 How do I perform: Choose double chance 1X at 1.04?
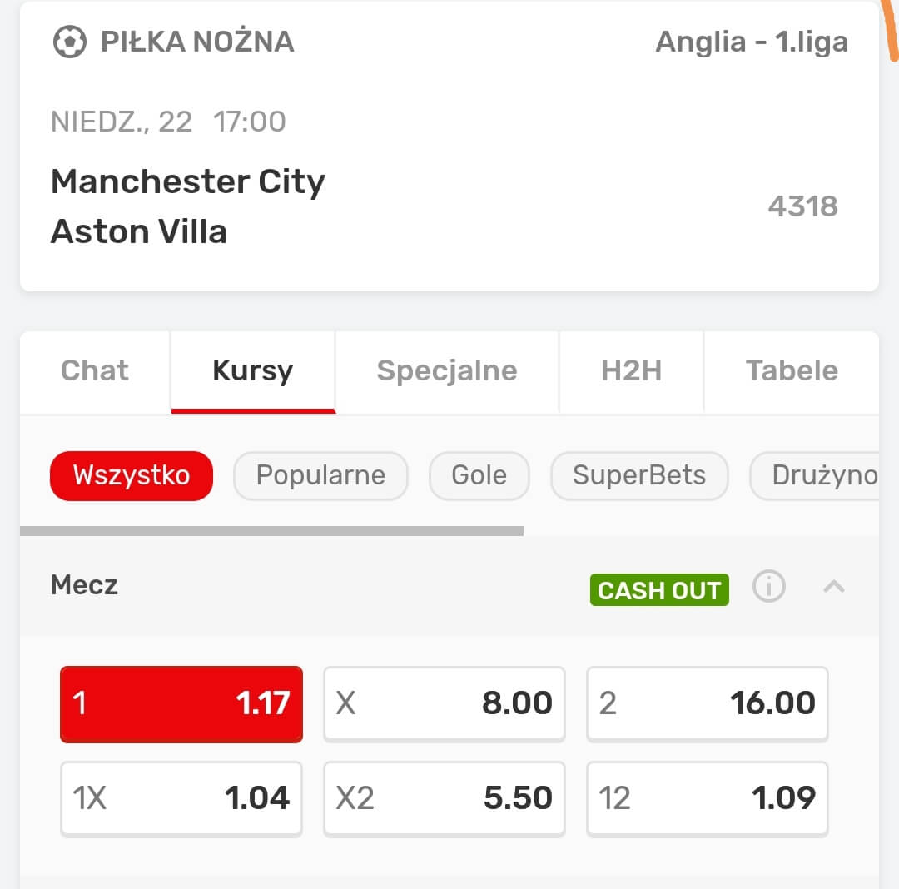click(181, 798)
